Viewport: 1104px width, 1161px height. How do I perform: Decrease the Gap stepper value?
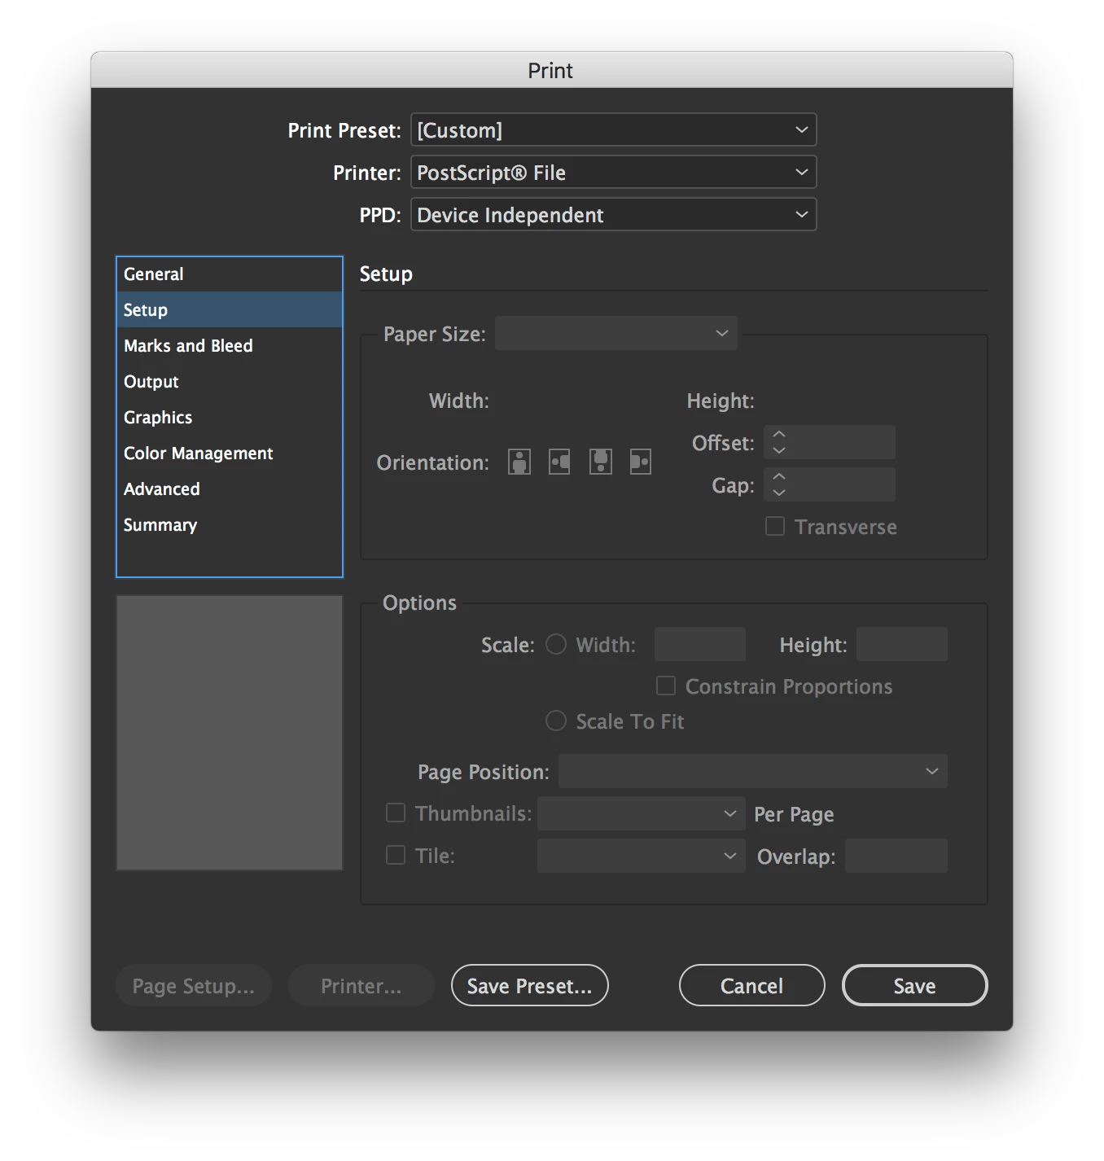pyautogui.click(x=779, y=493)
